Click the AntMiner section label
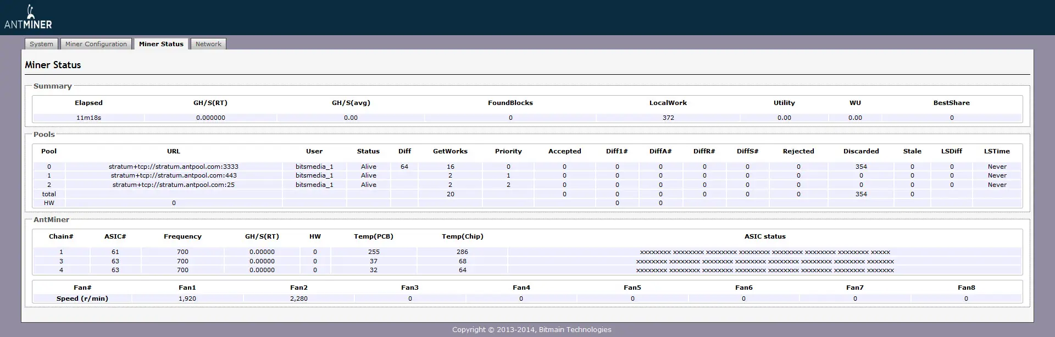The image size is (1055, 337). point(51,220)
